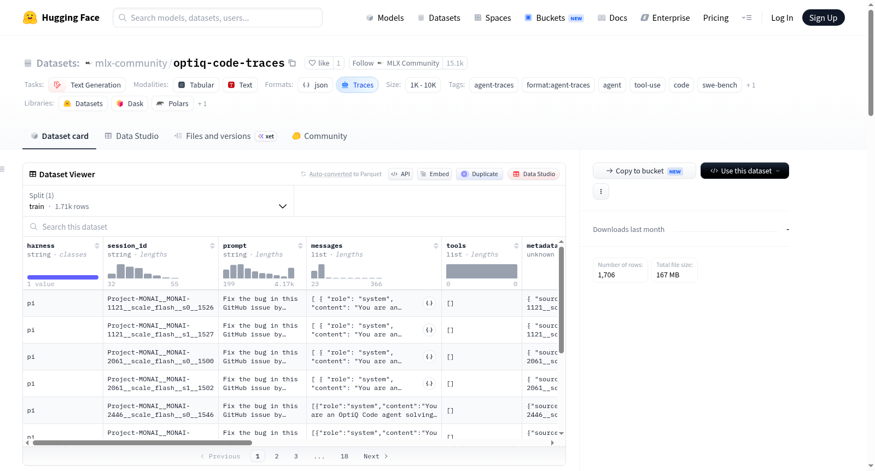Expand JSON view for first messages row

pyautogui.click(x=429, y=303)
